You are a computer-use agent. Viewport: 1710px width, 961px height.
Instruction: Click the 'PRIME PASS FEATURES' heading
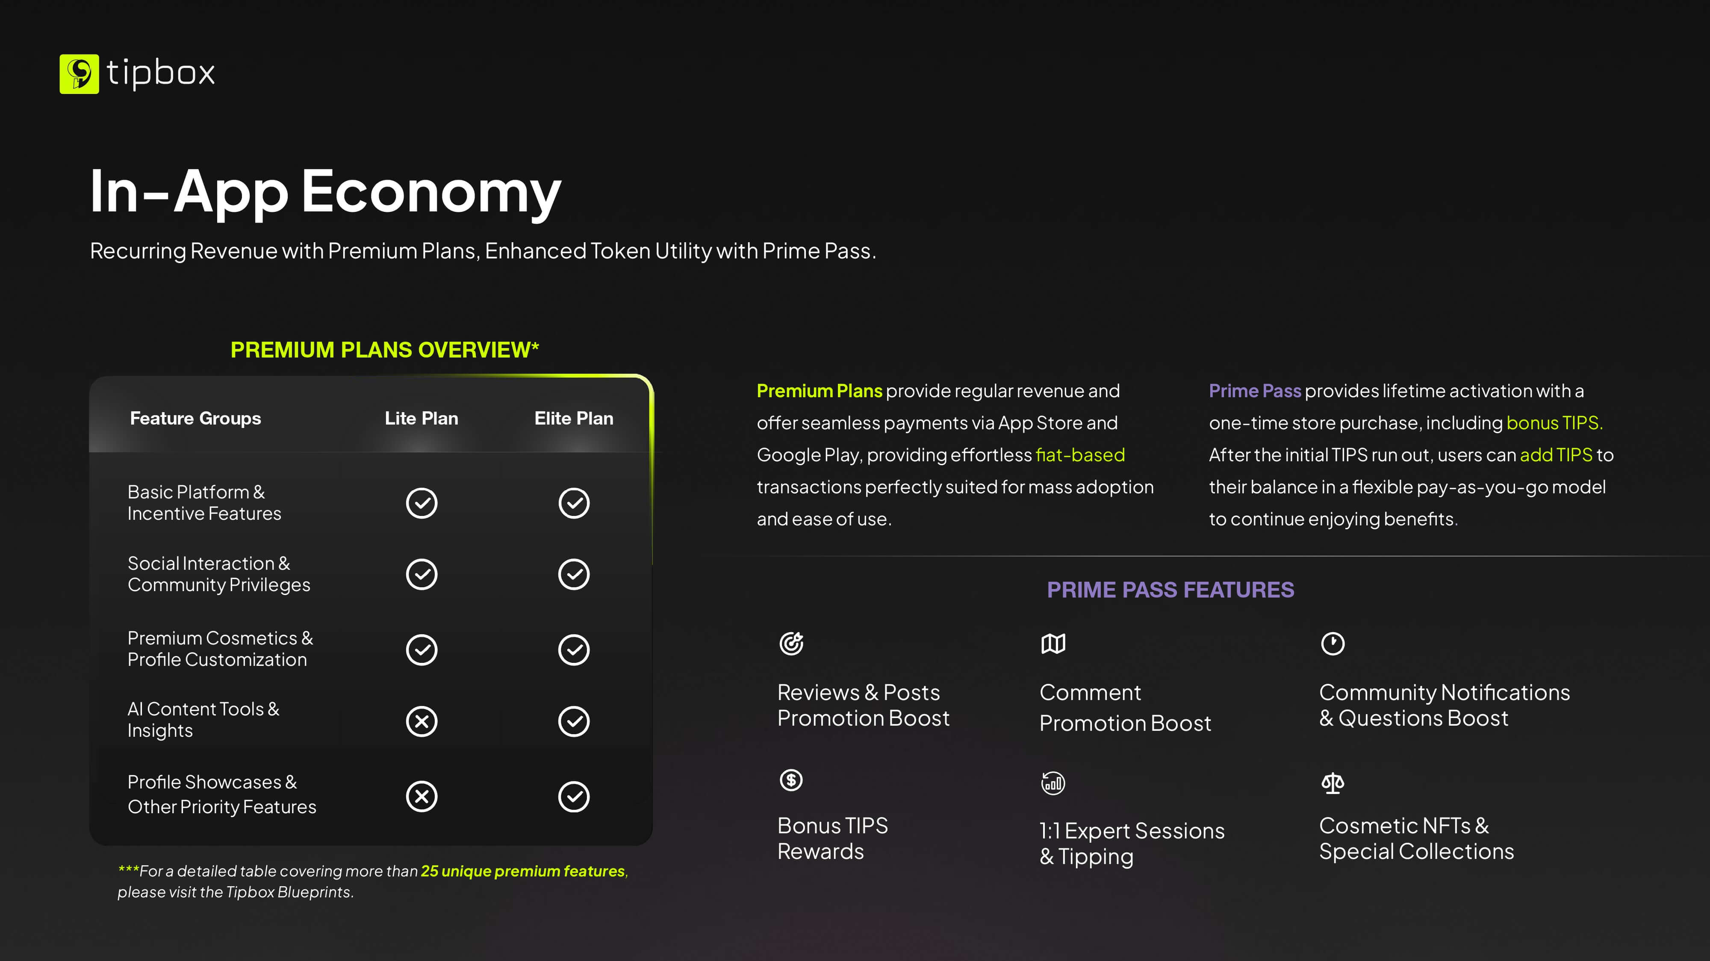click(x=1170, y=589)
